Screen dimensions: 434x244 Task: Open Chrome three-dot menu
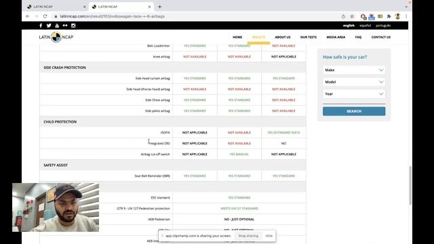(406, 16)
